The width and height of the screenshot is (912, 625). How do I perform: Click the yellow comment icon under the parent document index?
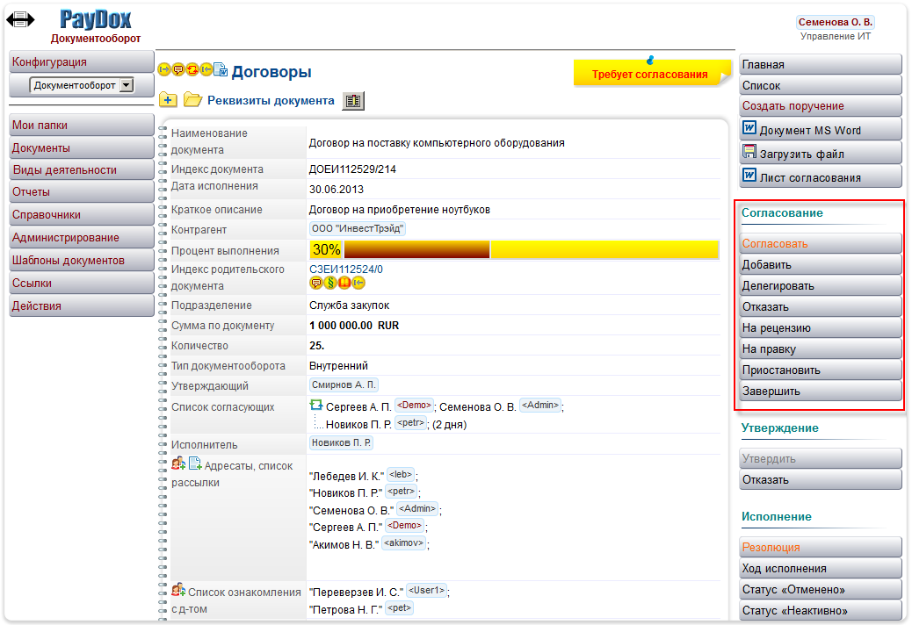tap(315, 283)
